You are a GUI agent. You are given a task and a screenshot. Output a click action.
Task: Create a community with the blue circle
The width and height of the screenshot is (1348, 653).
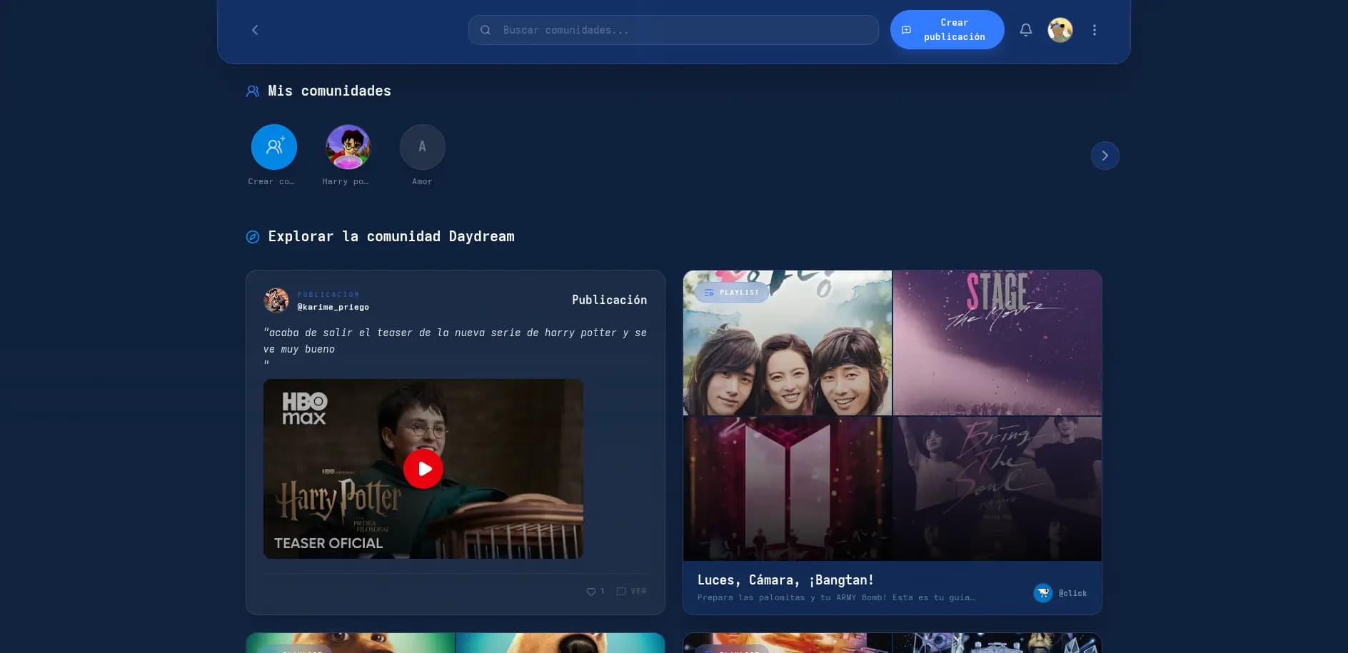[274, 147]
